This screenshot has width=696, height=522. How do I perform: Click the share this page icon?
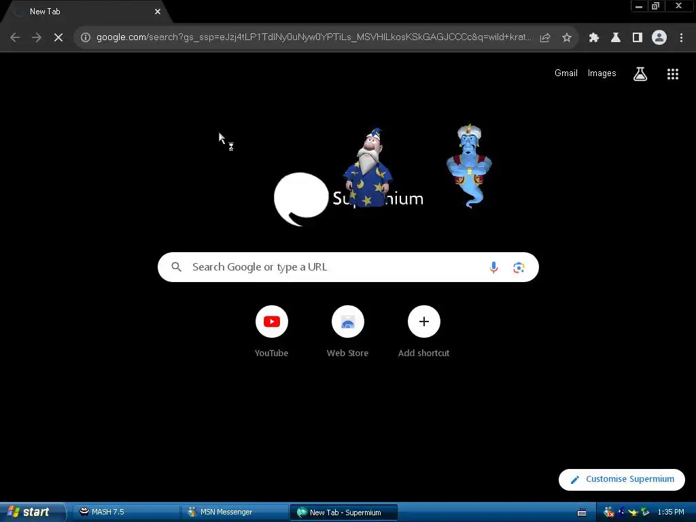[x=545, y=38]
